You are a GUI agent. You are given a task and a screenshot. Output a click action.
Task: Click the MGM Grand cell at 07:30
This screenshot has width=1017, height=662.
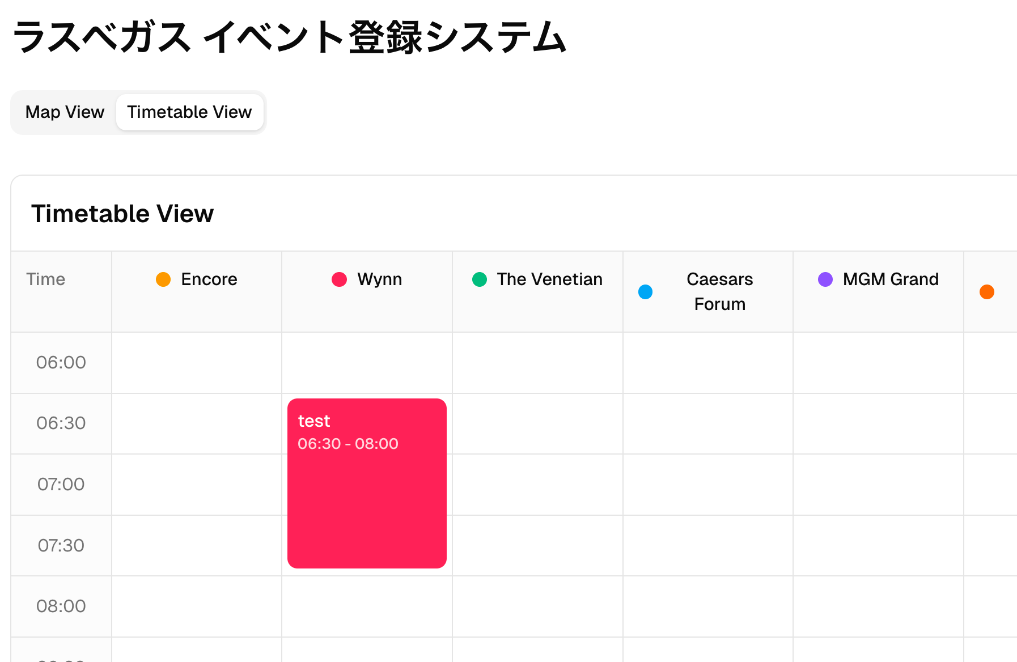point(878,545)
